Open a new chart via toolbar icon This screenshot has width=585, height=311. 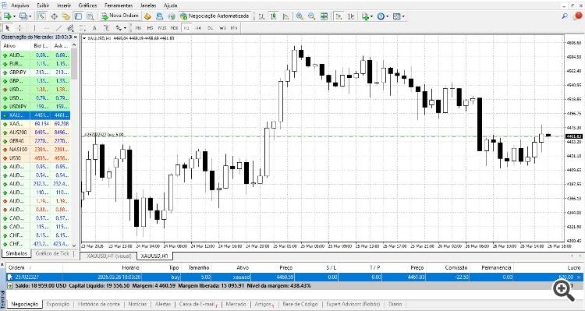tap(7, 16)
